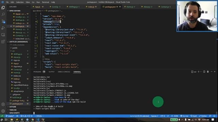Click the new terminal plus icon
The height and width of the screenshot is (122, 218).
[x=199, y=72]
